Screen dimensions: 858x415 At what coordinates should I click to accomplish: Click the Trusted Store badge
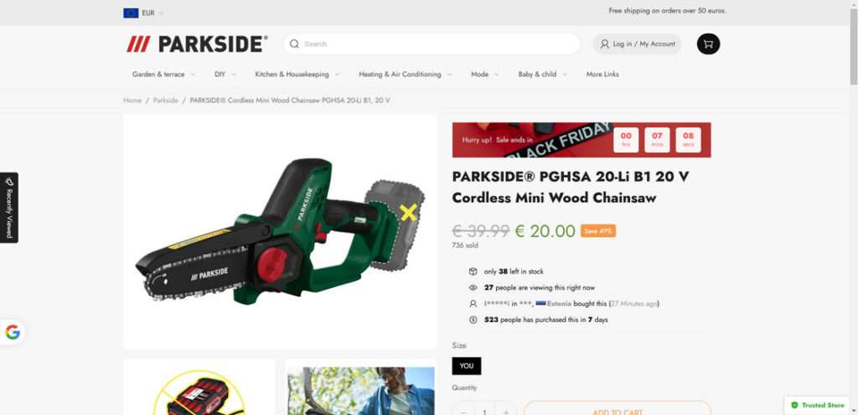coord(819,405)
